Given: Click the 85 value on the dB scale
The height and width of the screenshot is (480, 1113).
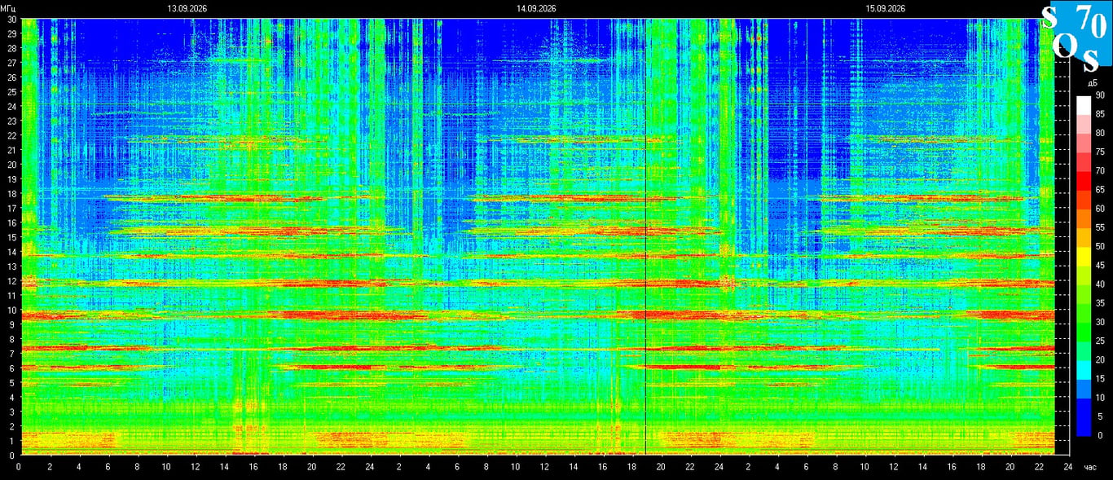Looking at the screenshot, I should point(1099,114).
